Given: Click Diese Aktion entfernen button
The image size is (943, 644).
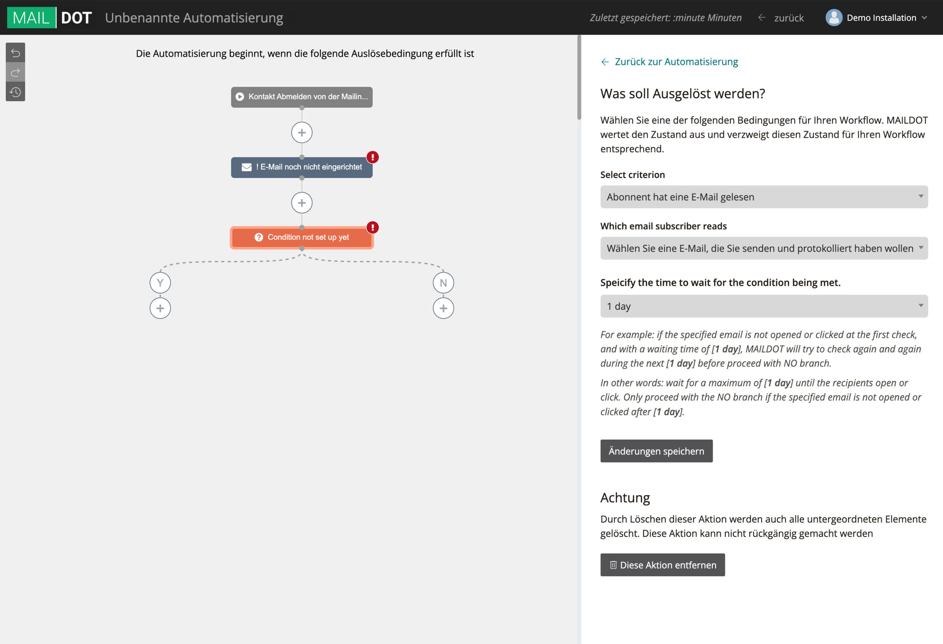Looking at the screenshot, I should click(662, 565).
